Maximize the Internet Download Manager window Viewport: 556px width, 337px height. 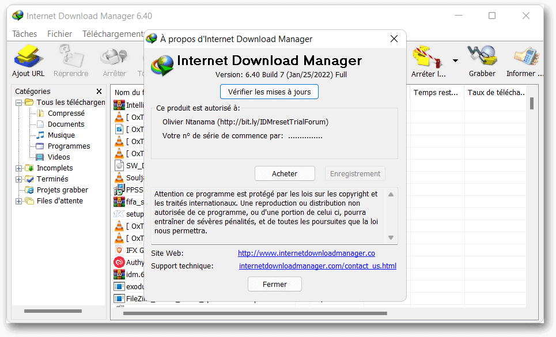click(x=492, y=16)
